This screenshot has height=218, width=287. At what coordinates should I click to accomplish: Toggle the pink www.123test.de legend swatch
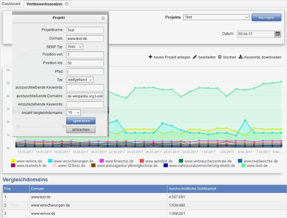click(x=55, y=165)
